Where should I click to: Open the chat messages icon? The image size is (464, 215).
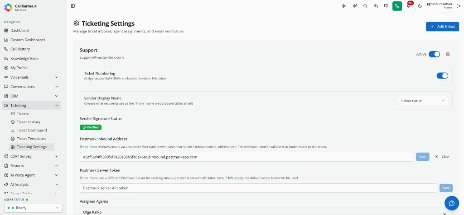point(376,6)
